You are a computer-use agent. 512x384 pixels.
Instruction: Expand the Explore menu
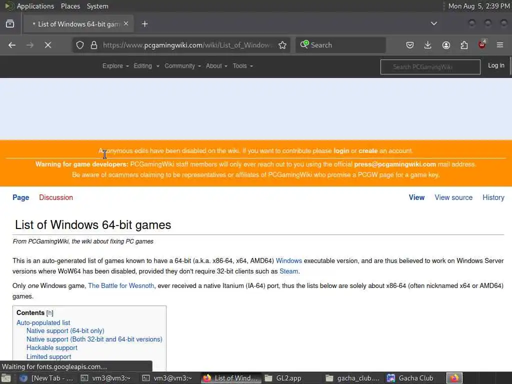115,66
